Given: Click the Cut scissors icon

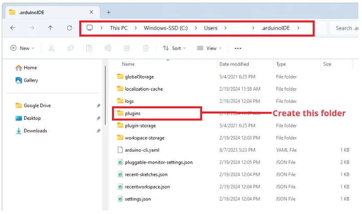Looking at the screenshot, I should tap(51, 48).
